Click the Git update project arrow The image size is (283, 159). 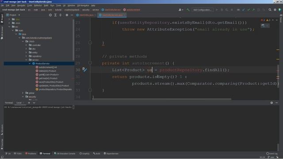[244, 10]
